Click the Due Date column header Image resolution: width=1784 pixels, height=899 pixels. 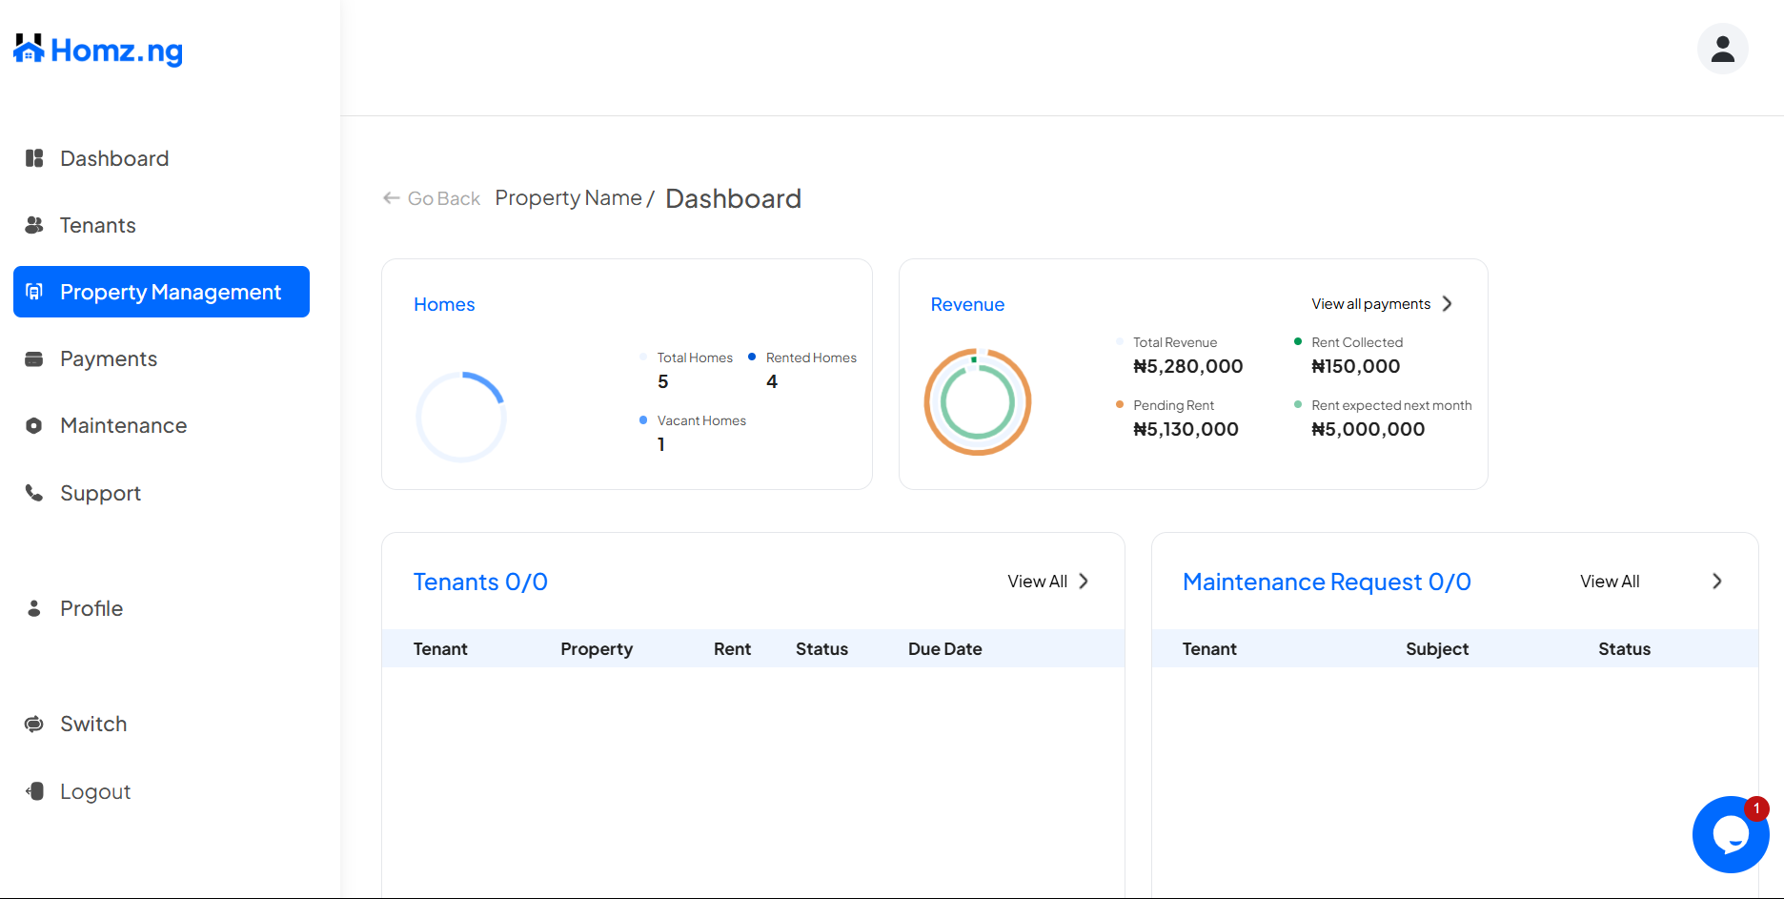pyautogui.click(x=944, y=649)
